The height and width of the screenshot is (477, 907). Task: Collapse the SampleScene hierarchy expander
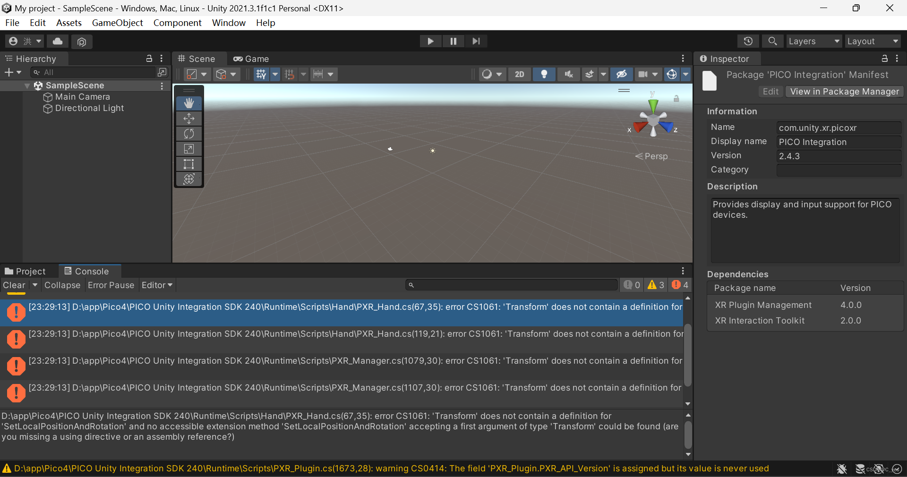[x=27, y=85]
